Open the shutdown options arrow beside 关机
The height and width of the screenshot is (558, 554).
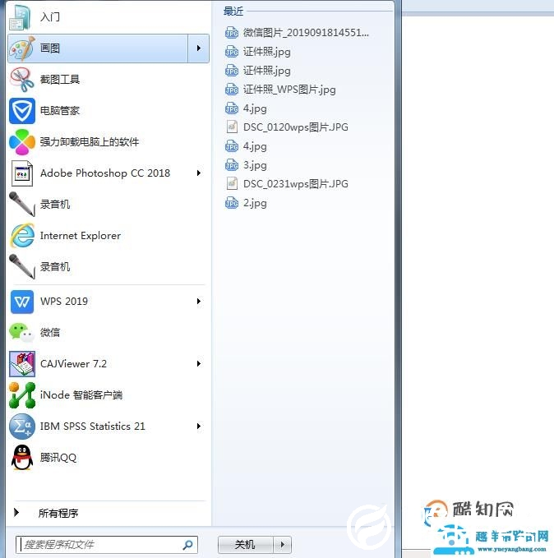283,545
